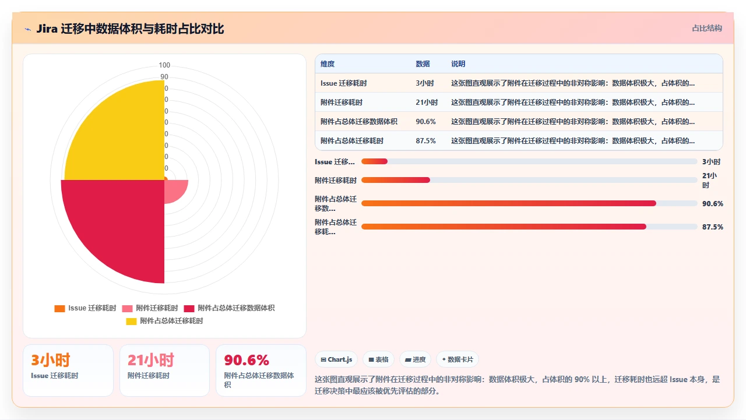Screen dimensions: 746x420
Task: Click the Chart.js tag
Action: click(337, 359)
